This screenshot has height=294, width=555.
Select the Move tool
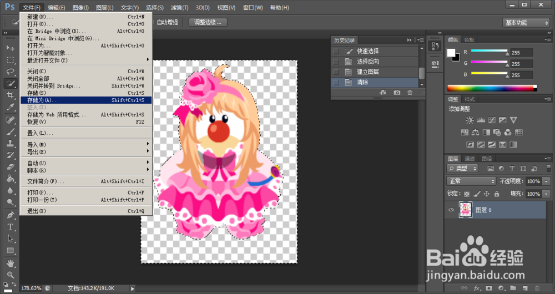(x=10, y=48)
